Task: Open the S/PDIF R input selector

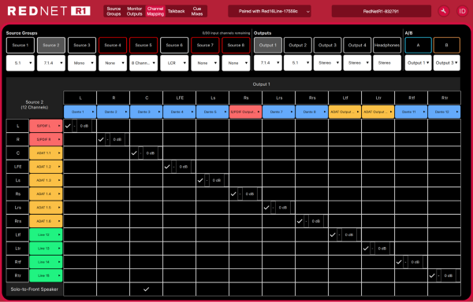Action: 46,139
